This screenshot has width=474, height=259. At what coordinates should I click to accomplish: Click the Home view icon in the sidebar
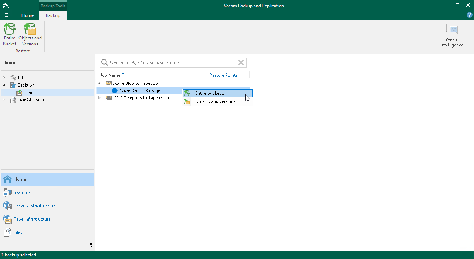tap(19, 179)
